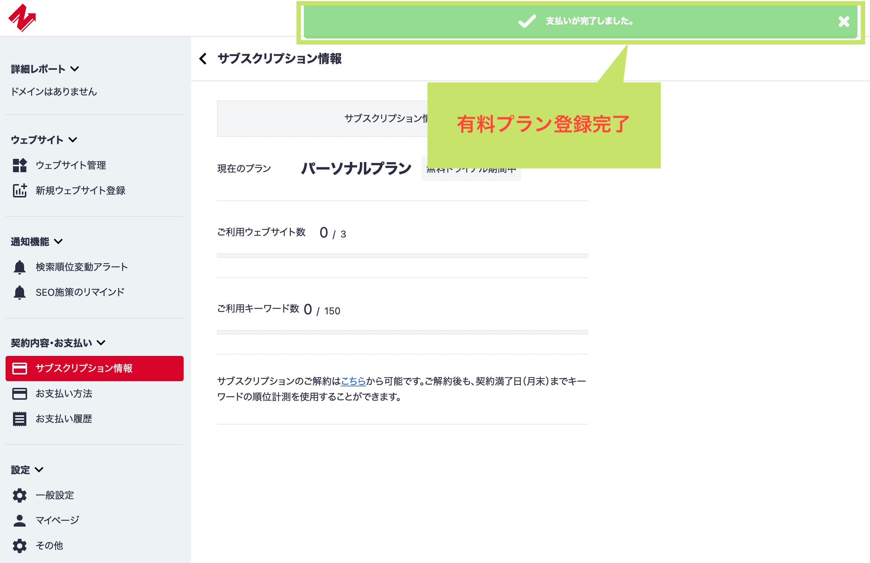Select その他 in the settings menu
870x563 pixels.
(49, 546)
